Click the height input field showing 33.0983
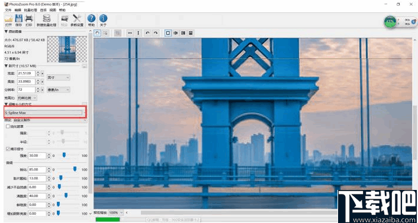 pos(26,81)
